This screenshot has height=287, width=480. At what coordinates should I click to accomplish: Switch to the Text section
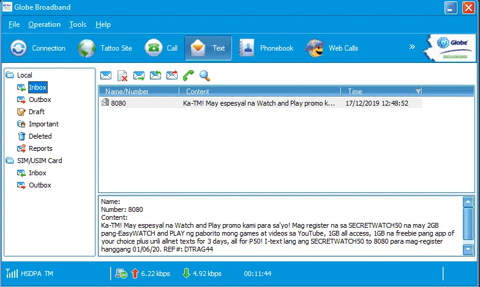coord(208,48)
